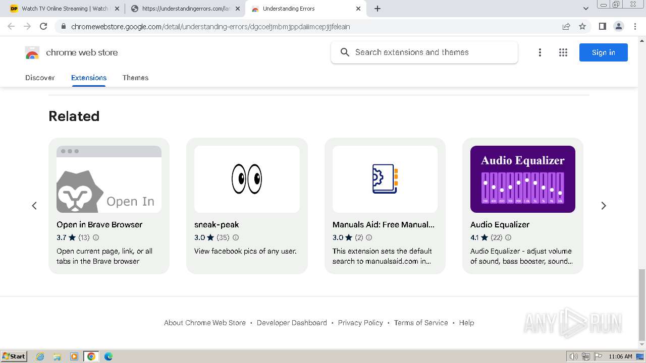646x363 pixels.
Task: Open the Terms of Service link
Action: [421, 323]
